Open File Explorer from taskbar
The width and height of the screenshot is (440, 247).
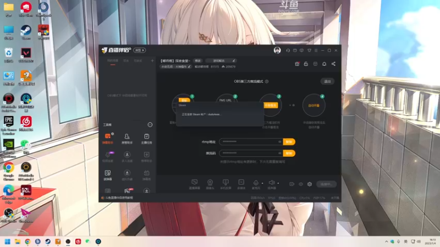coord(18,242)
